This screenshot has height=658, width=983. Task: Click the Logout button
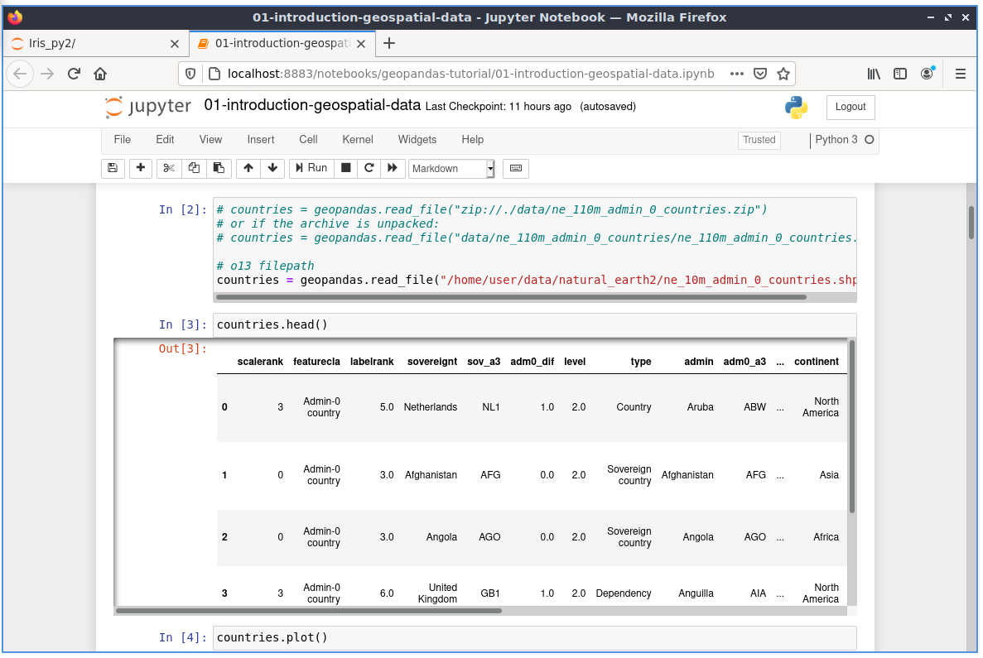pyautogui.click(x=852, y=108)
